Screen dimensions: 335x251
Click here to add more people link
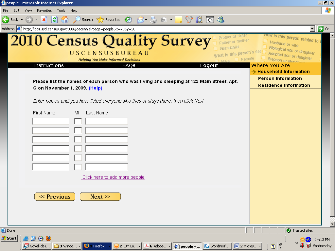[114, 177]
